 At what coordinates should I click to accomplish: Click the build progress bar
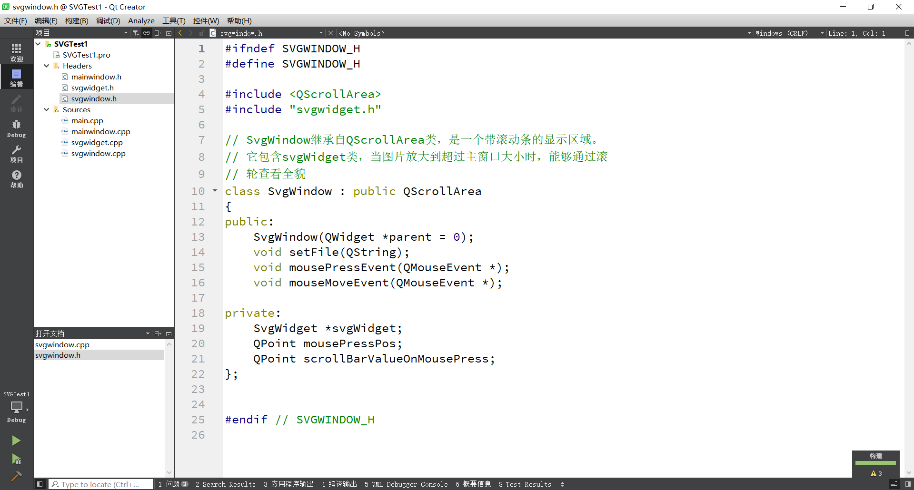[x=876, y=463]
